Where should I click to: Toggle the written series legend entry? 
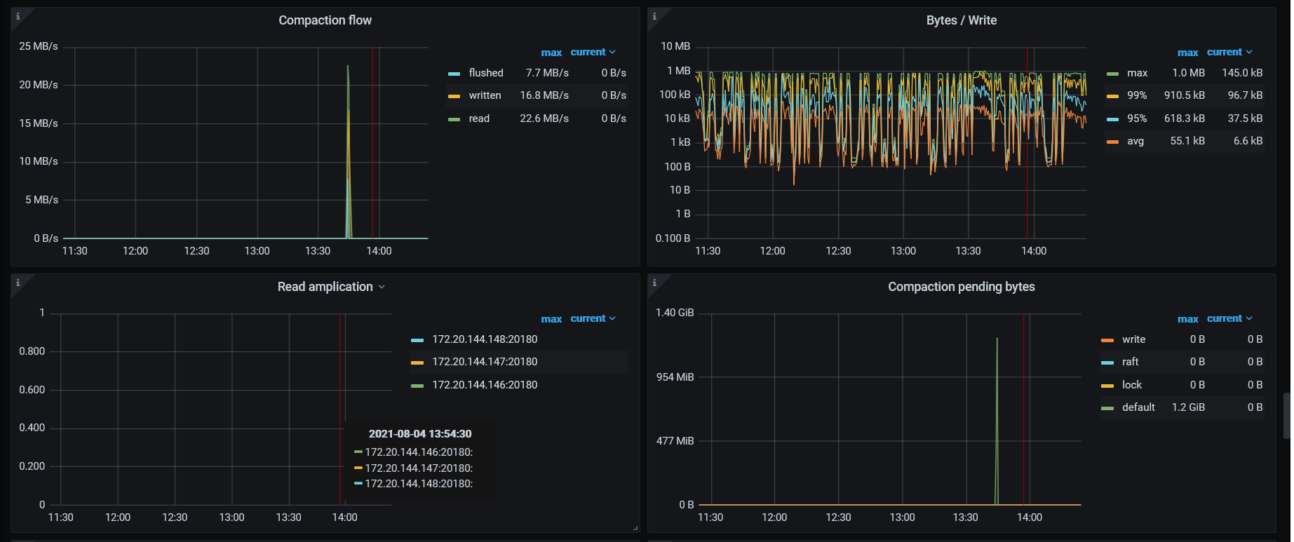pos(485,95)
